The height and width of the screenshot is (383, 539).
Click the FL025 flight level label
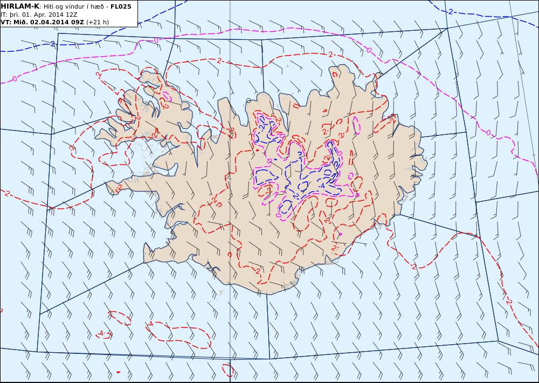pos(121,6)
